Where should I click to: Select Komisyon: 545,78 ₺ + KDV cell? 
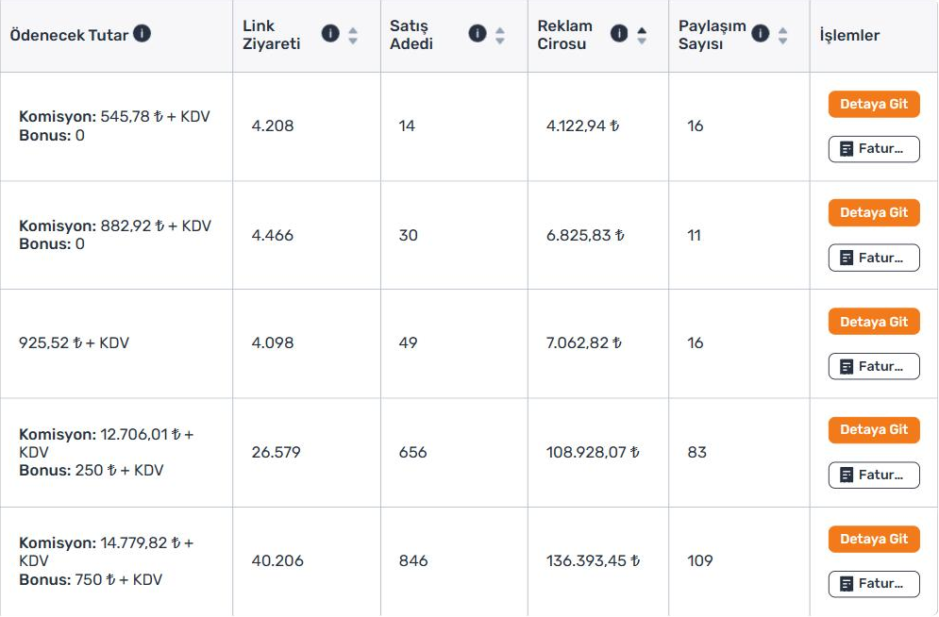point(115,125)
